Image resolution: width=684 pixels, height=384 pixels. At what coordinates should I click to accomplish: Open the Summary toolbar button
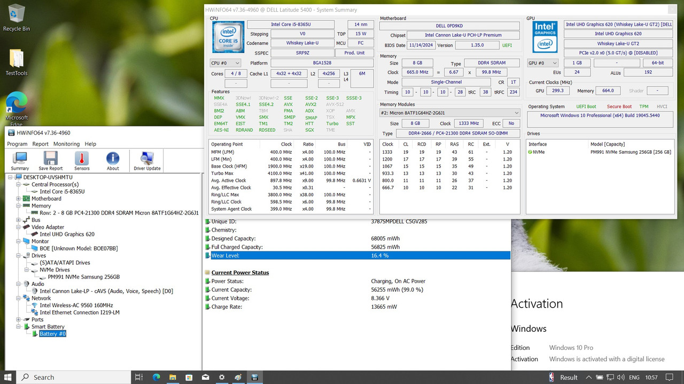[x=20, y=161]
